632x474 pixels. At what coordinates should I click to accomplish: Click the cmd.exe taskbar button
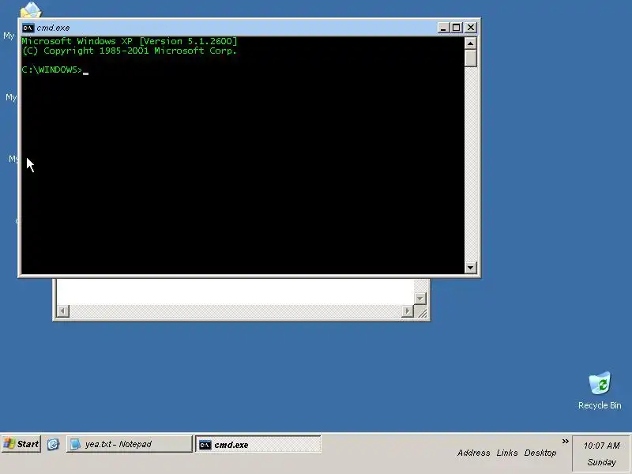[258, 445]
